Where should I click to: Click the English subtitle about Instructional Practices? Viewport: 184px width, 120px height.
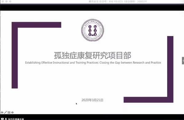click(93, 63)
